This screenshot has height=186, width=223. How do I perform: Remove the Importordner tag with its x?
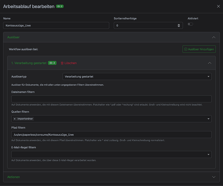[x=15, y=119]
